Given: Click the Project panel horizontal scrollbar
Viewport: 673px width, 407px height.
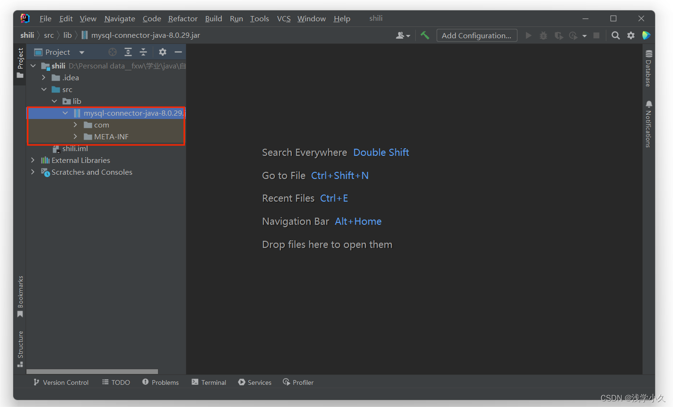Looking at the screenshot, I should pyautogui.click(x=92, y=372).
